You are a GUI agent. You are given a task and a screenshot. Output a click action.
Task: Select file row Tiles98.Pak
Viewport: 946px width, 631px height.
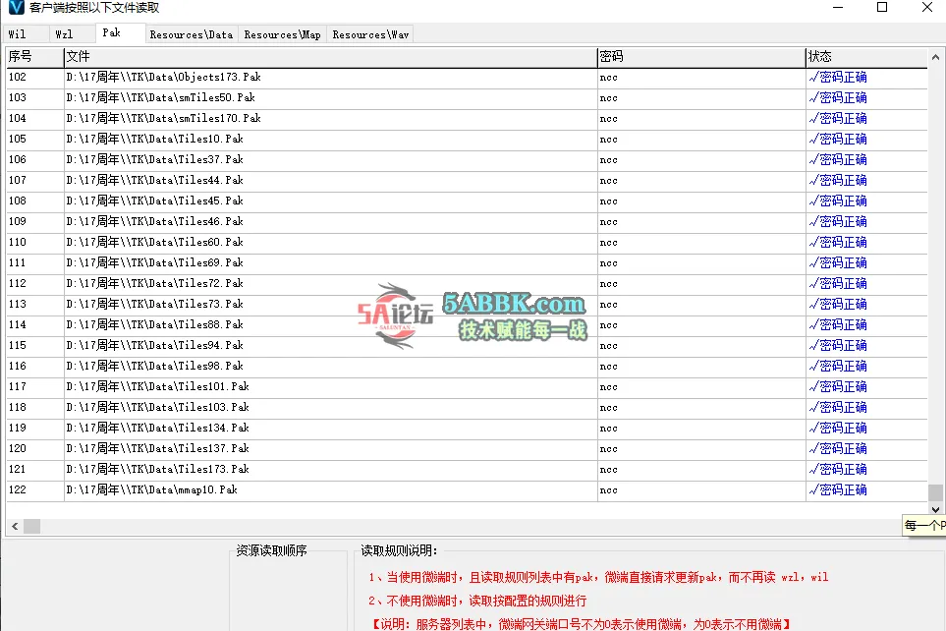point(467,366)
